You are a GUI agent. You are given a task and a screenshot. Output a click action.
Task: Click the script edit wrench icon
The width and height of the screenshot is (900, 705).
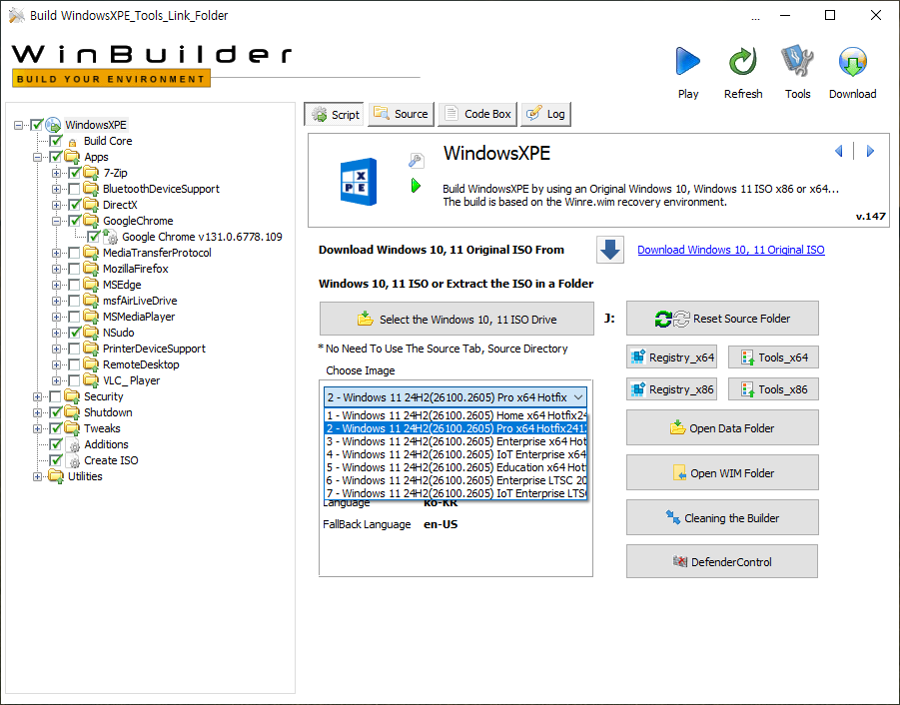click(417, 160)
